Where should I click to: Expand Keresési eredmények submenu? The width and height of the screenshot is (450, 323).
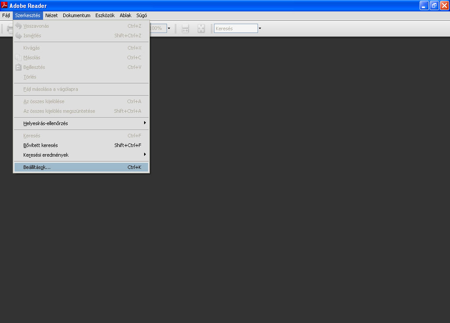(x=81, y=155)
